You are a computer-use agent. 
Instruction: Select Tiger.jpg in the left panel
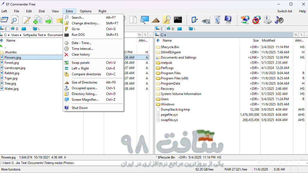coord(11,78)
